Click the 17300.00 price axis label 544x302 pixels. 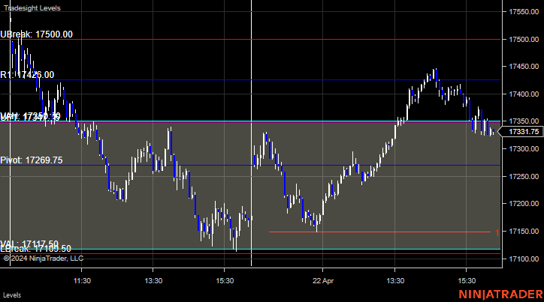tap(524, 148)
